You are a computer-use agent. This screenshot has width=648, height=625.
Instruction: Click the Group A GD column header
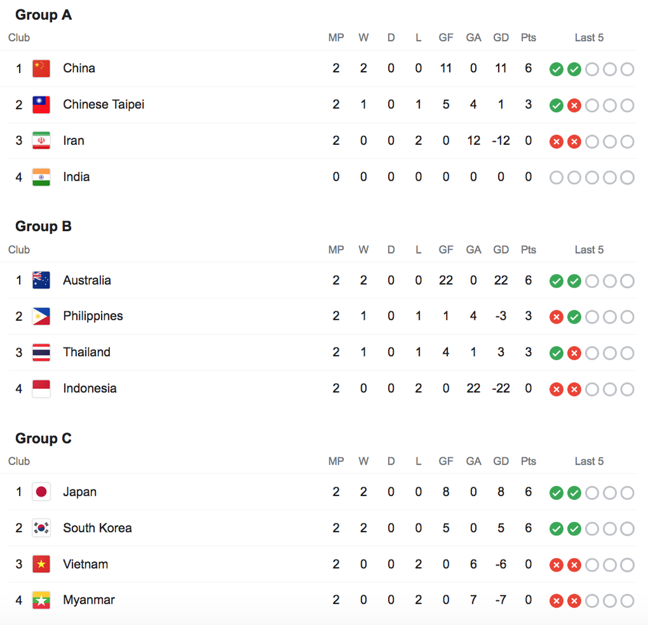(x=501, y=38)
